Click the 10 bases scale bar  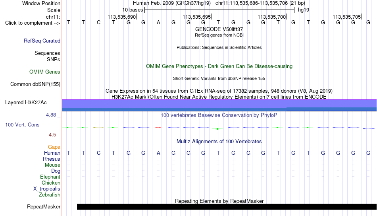click(x=219, y=10)
